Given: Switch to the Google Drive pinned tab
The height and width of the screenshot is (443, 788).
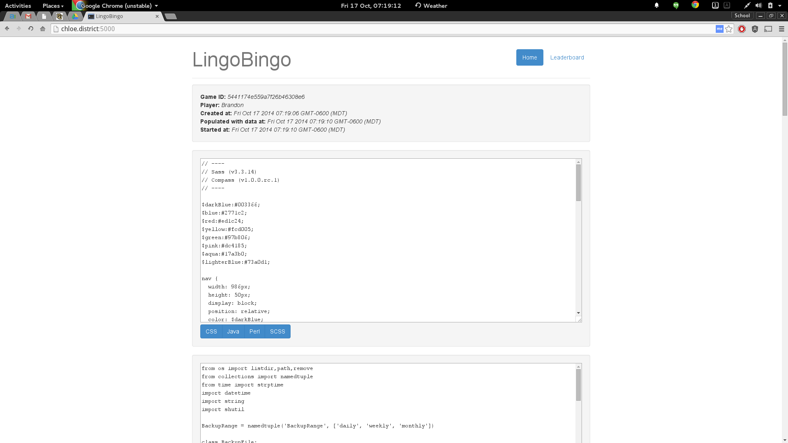Looking at the screenshot, I should click(x=75, y=16).
